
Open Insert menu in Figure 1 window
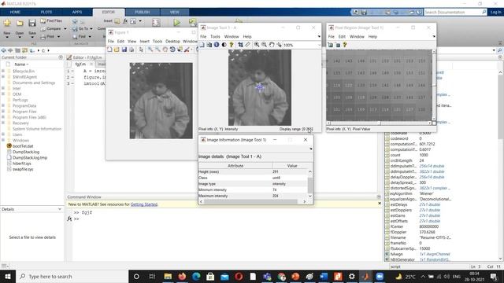[144, 42]
